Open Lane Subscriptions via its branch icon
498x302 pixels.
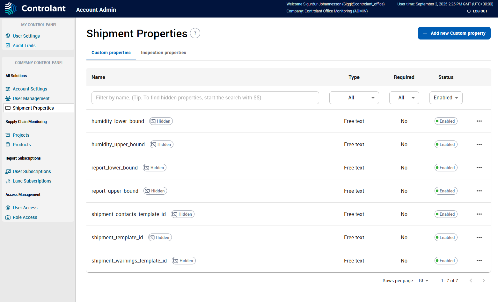tap(8, 181)
